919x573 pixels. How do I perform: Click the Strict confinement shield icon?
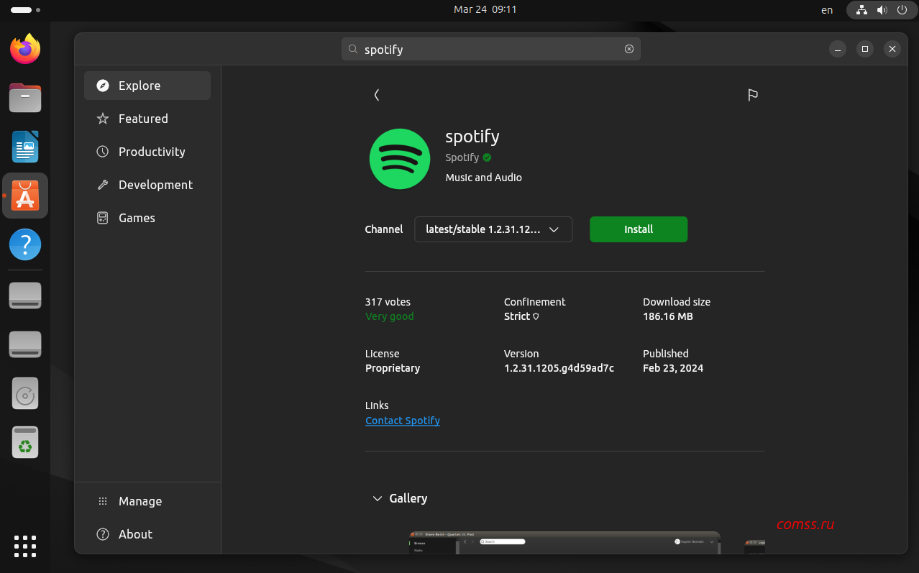[536, 316]
